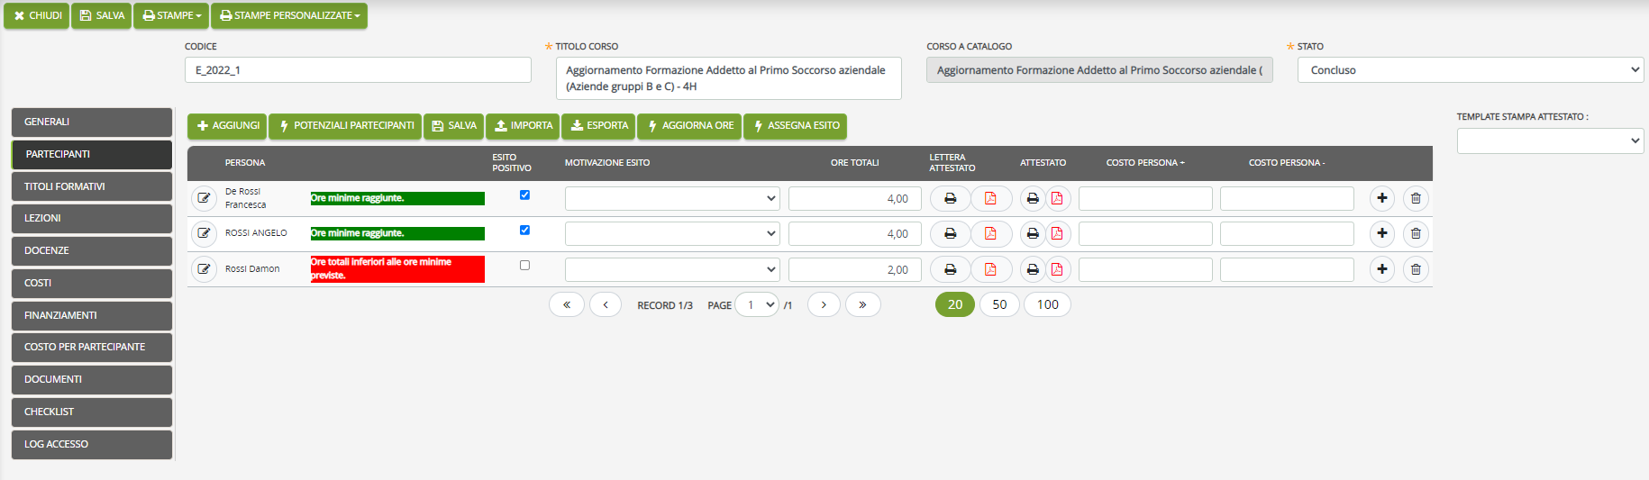Expand the Template Stampa Attestato dropdown

pyautogui.click(x=1550, y=140)
